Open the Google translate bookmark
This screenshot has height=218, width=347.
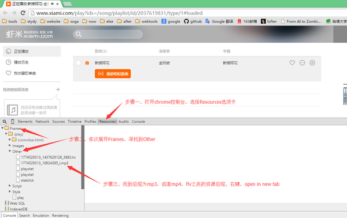pyautogui.click(x=219, y=21)
